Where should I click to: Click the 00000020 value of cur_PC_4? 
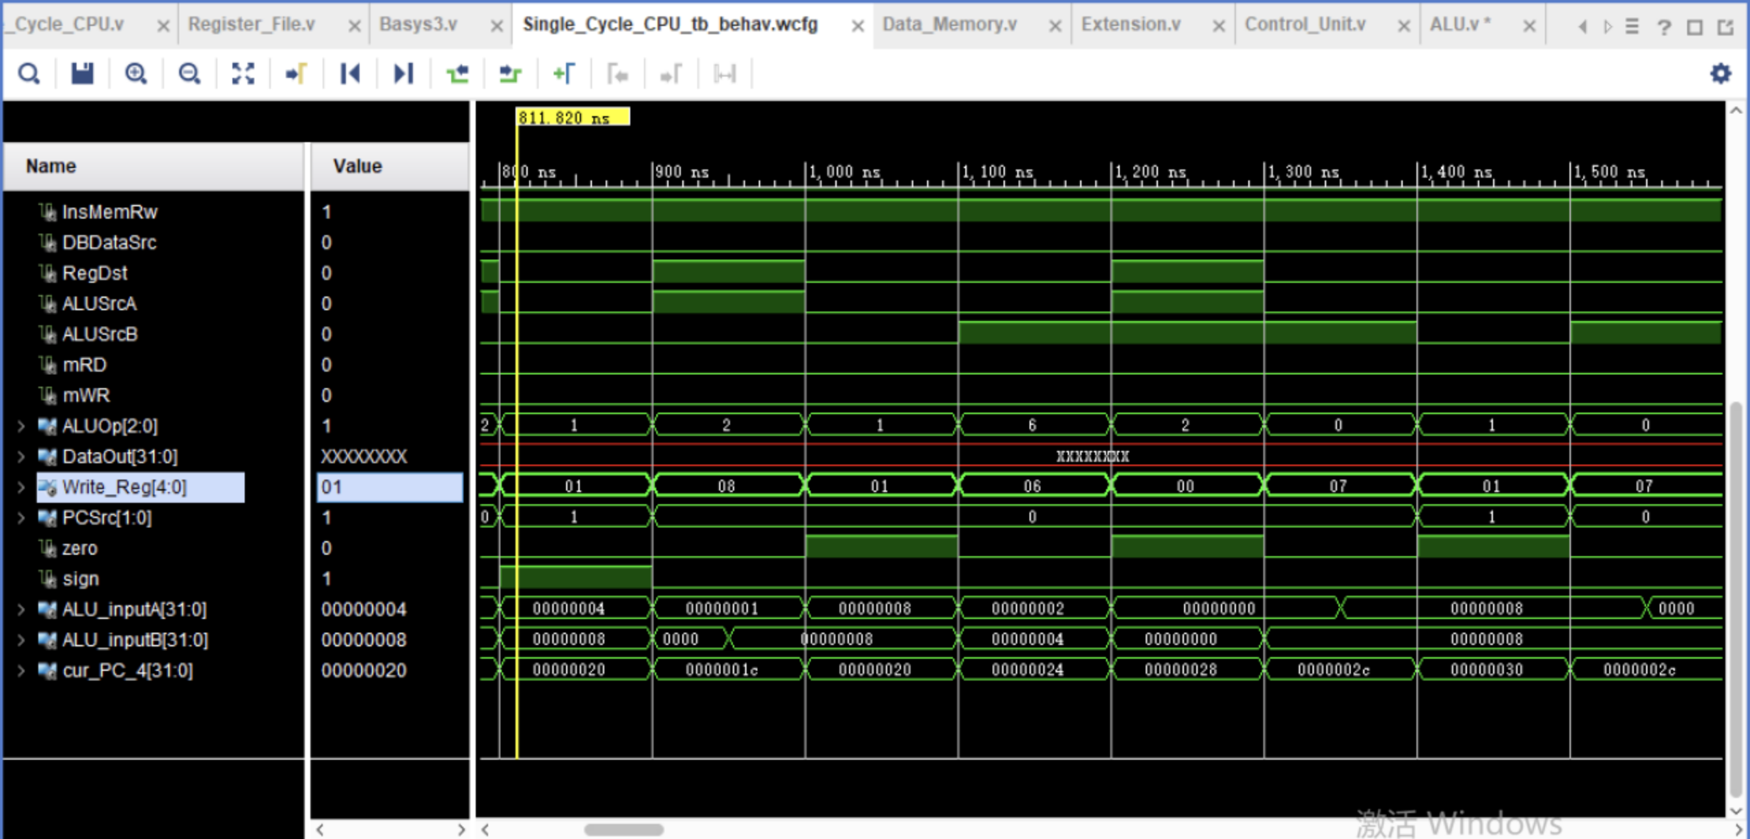[364, 671]
